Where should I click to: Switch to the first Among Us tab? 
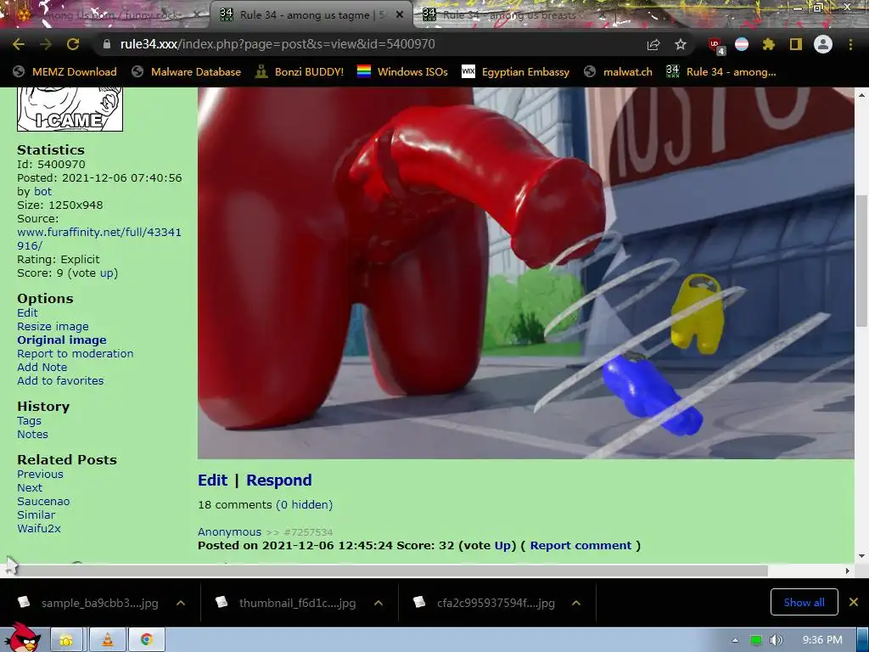pyautogui.click(x=105, y=15)
